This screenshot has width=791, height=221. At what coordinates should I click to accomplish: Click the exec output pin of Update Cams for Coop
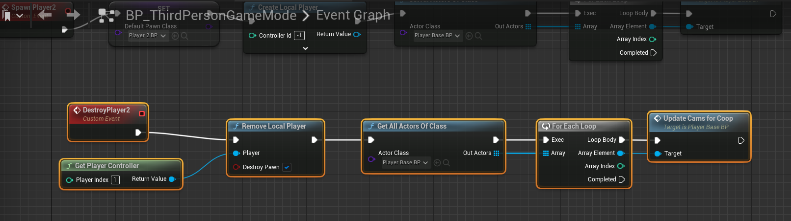click(741, 140)
